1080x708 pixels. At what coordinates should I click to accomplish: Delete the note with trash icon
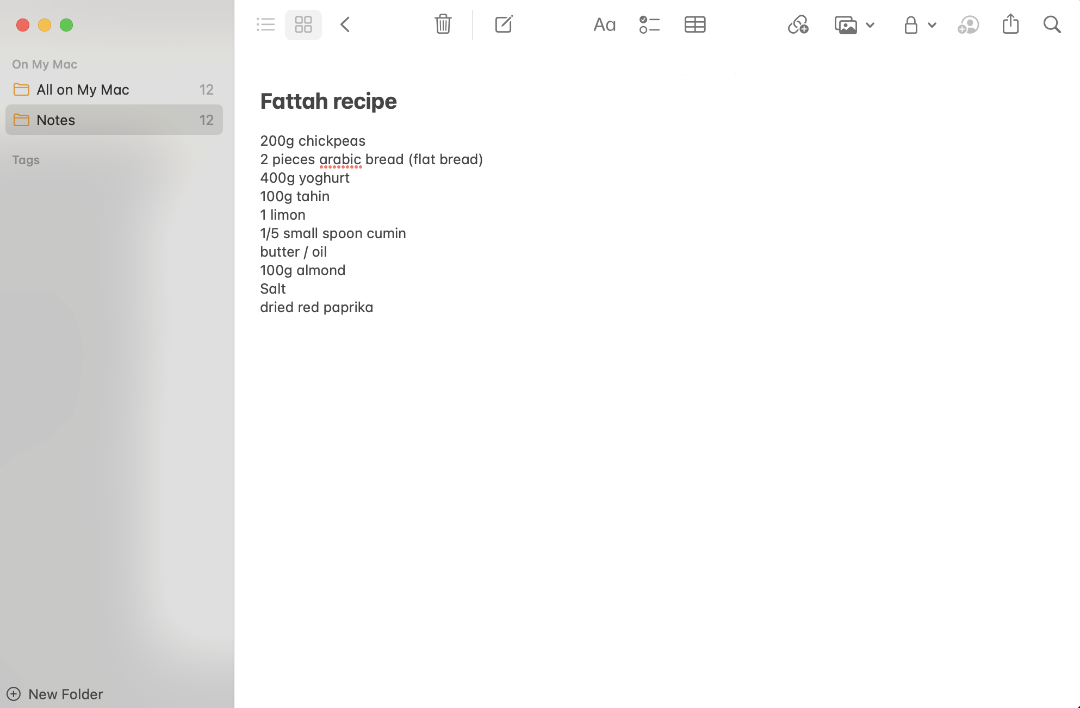[x=443, y=24]
